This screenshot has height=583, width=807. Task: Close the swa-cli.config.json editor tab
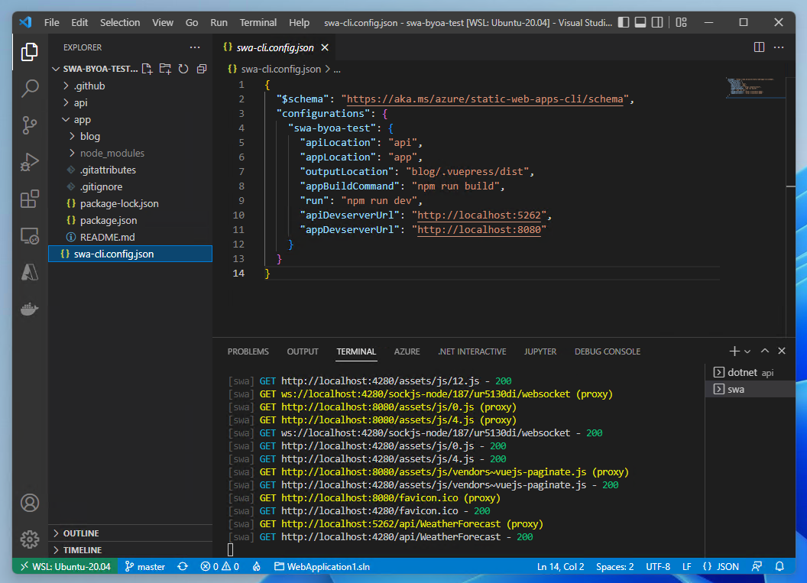point(325,48)
